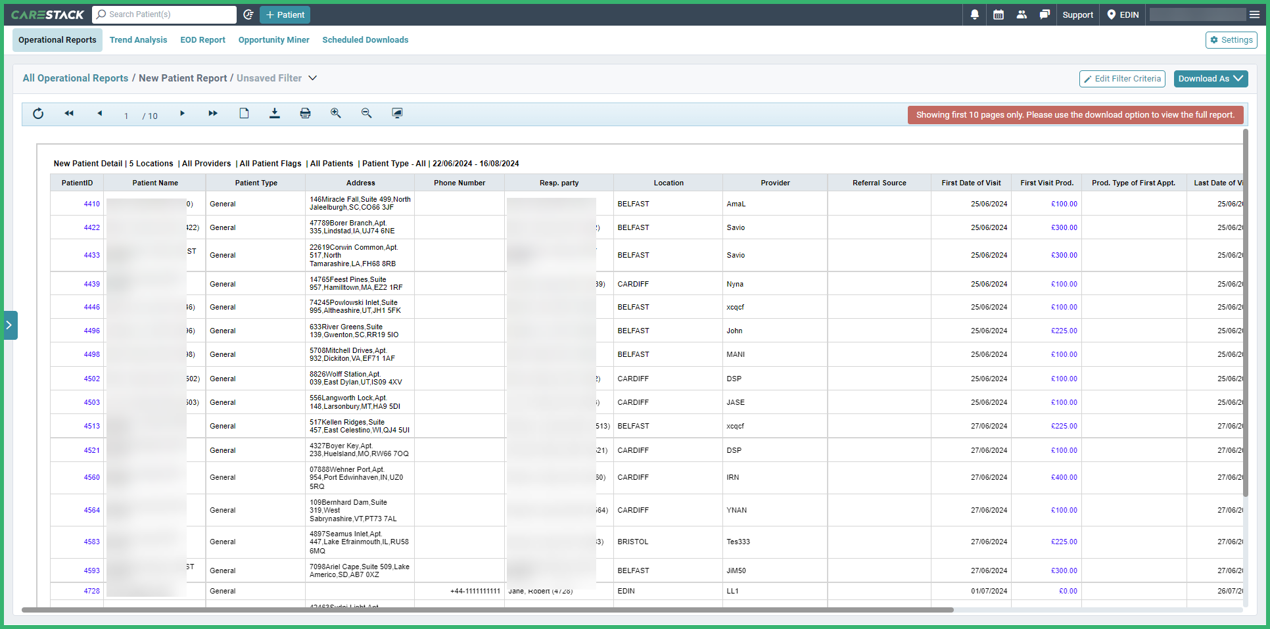Zoom in on the report

[x=336, y=113]
